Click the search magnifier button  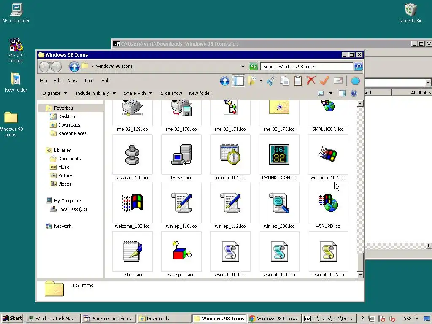click(358, 66)
